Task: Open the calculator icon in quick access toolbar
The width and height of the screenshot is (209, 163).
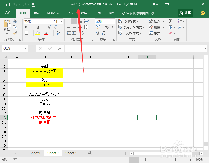Action: click(x=33, y=5)
